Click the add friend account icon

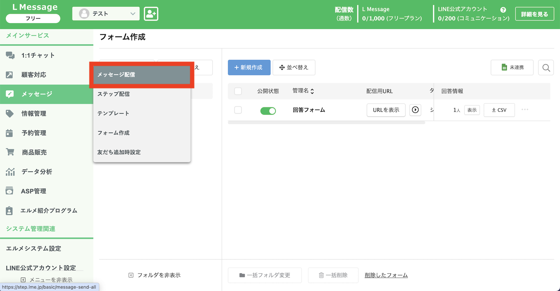[151, 14]
